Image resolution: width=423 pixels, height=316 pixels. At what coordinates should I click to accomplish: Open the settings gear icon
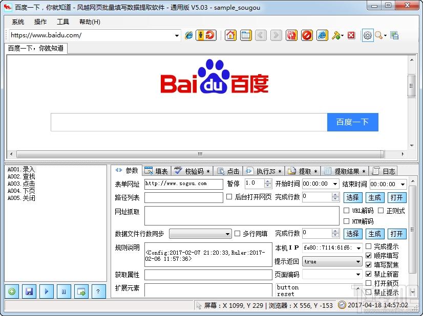point(367,35)
